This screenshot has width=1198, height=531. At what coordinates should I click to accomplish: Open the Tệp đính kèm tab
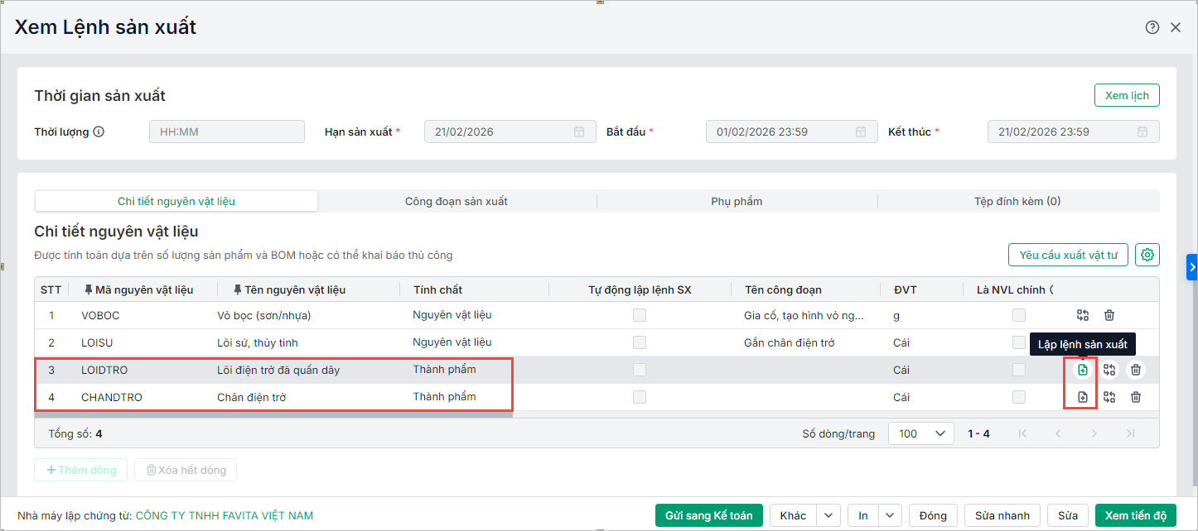1017,201
